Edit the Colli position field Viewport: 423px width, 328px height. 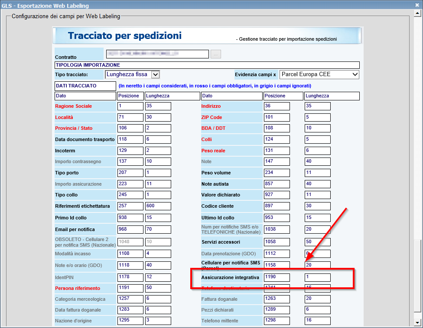(277, 139)
